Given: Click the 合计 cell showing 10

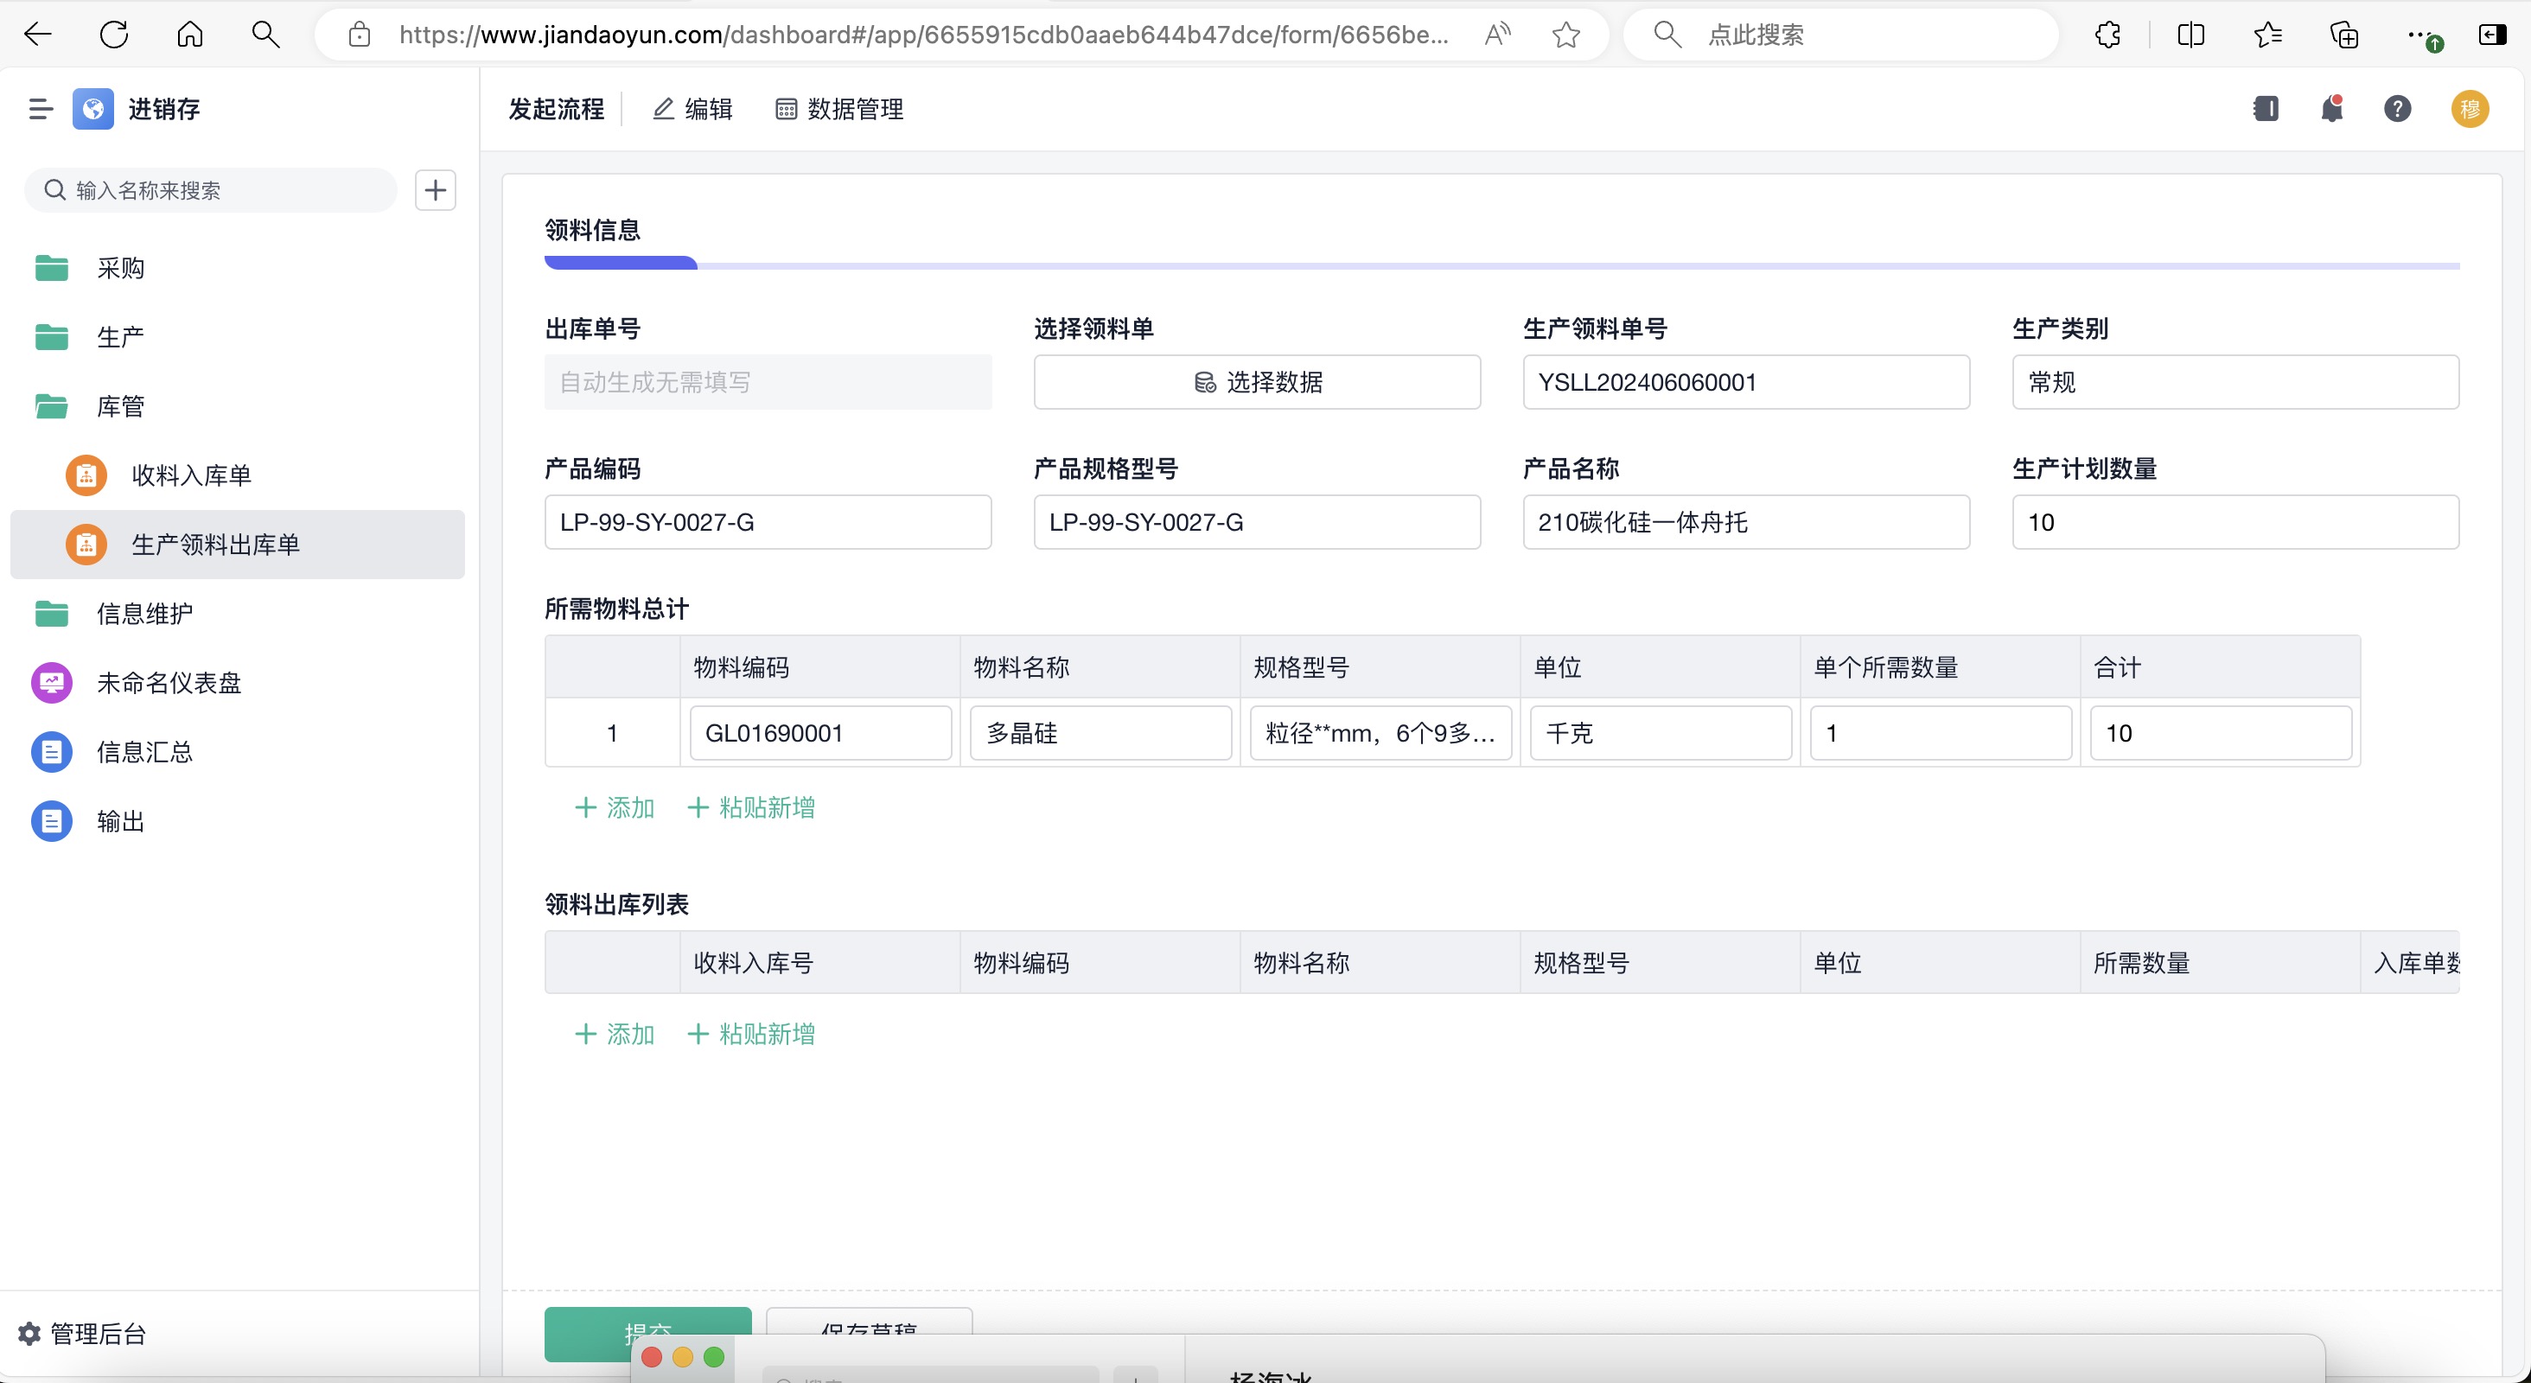Looking at the screenshot, I should click(2221, 733).
